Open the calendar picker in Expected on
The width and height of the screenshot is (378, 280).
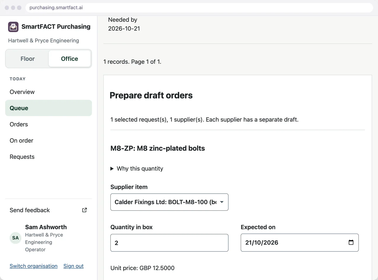click(351, 243)
